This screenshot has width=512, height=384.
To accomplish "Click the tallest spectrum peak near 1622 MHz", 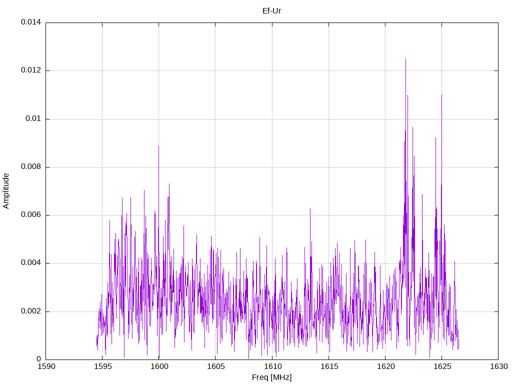I will 405,59.
